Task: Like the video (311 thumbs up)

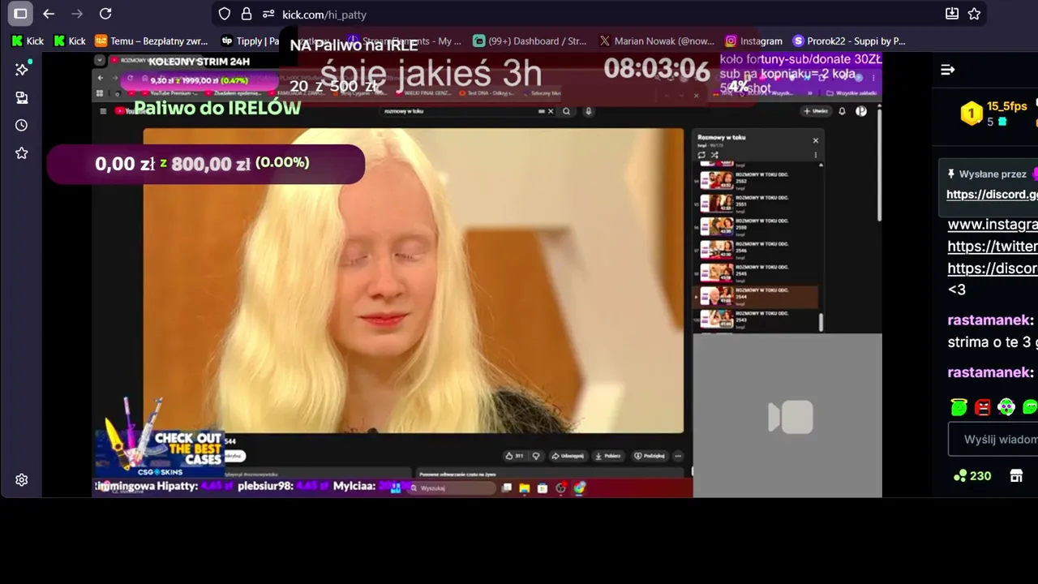Action: coord(514,456)
